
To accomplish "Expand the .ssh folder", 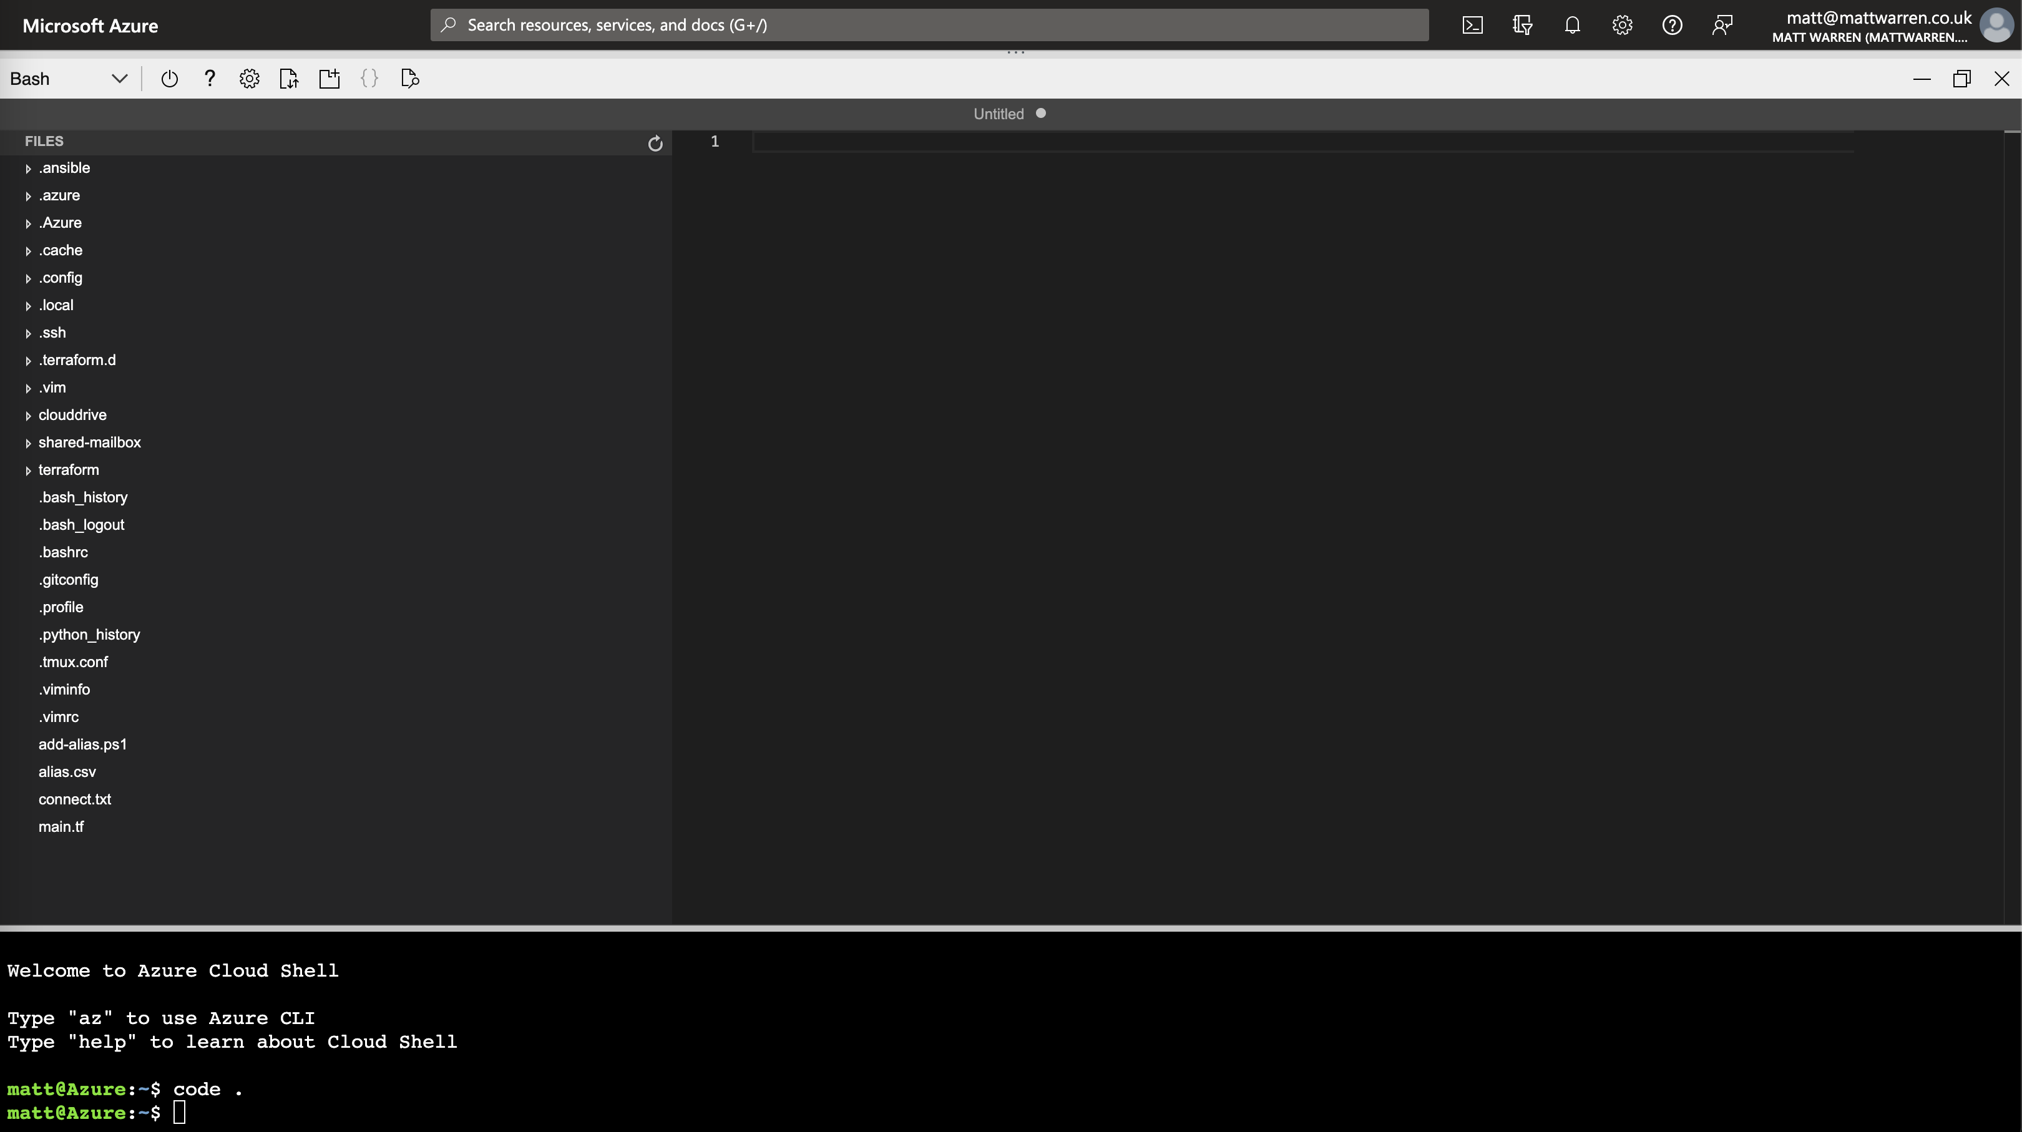I will [x=28, y=334].
